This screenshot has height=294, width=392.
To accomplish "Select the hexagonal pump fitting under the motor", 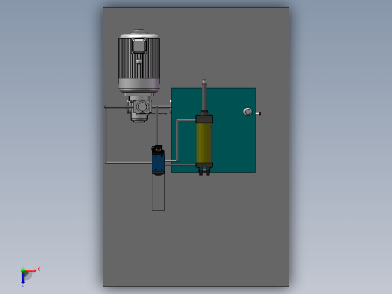I will 142,107.
